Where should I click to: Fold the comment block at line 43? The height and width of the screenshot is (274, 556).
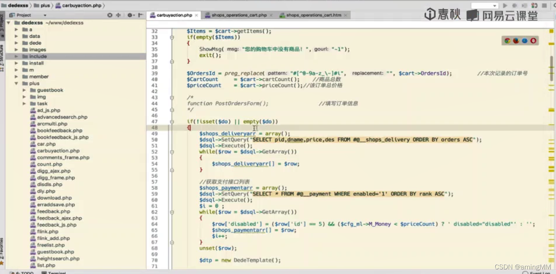pos(172,97)
